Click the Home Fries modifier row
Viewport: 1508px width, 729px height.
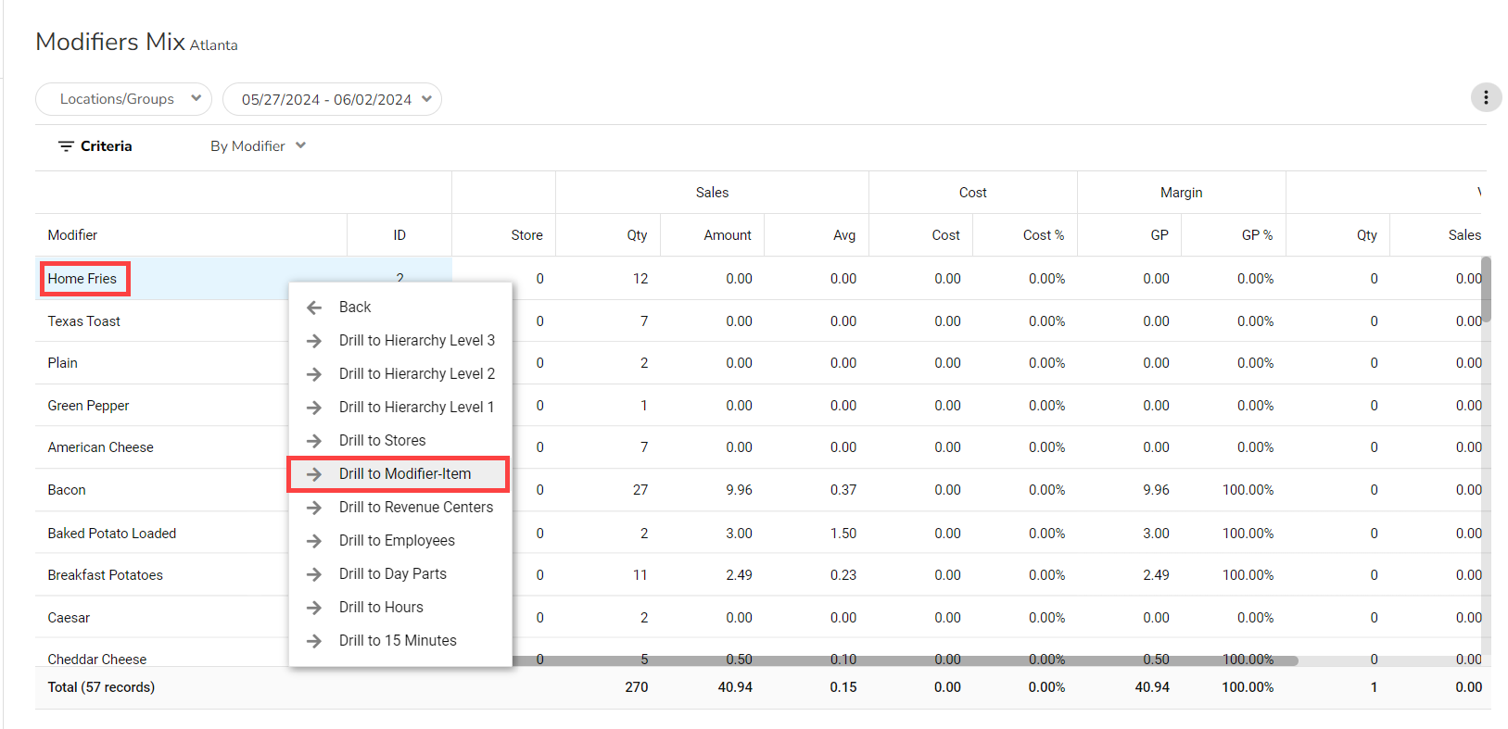(x=82, y=279)
